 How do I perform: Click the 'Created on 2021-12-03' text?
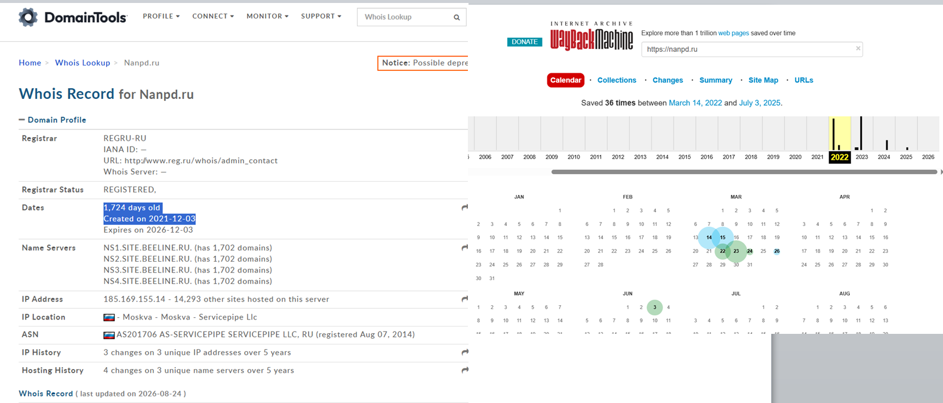coord(149,219)
